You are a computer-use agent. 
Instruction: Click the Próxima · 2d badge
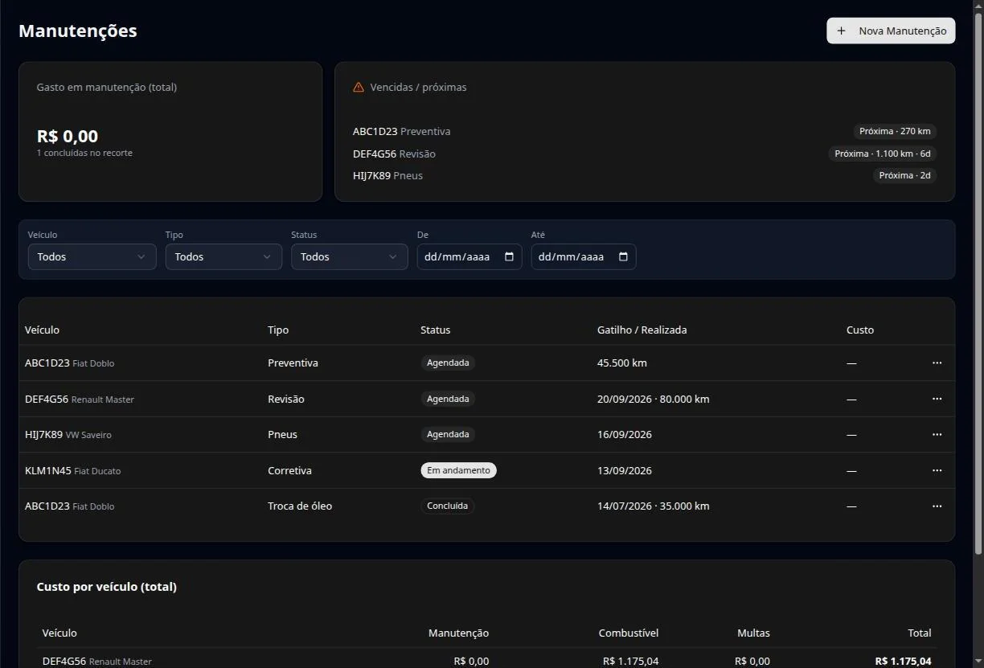905,175
